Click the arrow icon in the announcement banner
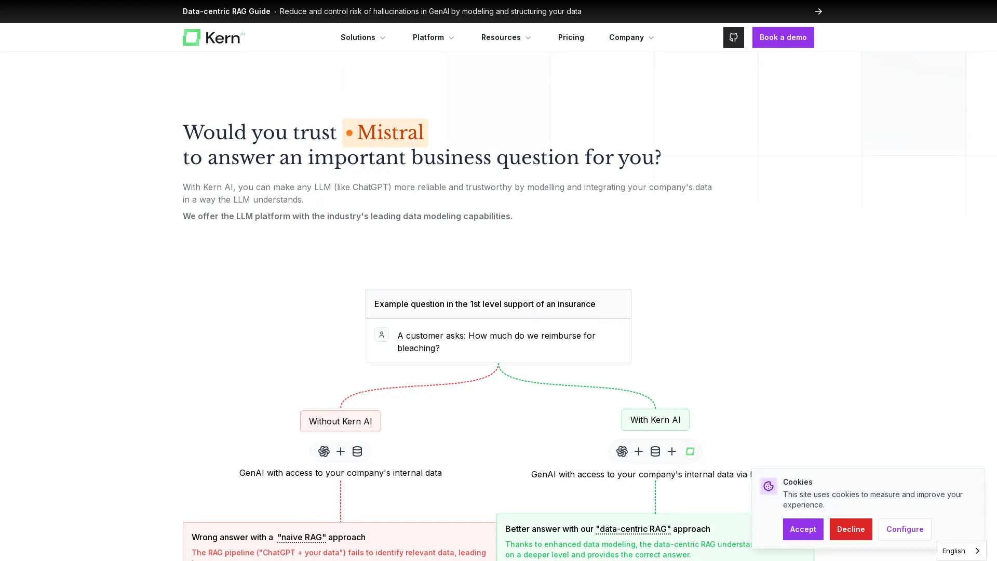The image size is (997, 561). tap(819, 11)
